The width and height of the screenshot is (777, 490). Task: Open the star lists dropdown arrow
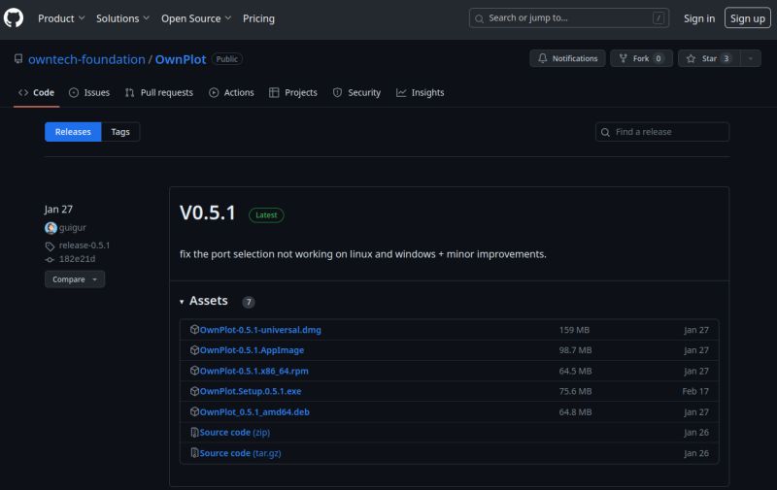(751, 58)
